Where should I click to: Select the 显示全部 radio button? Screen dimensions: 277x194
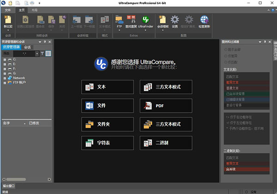(226, 49)
